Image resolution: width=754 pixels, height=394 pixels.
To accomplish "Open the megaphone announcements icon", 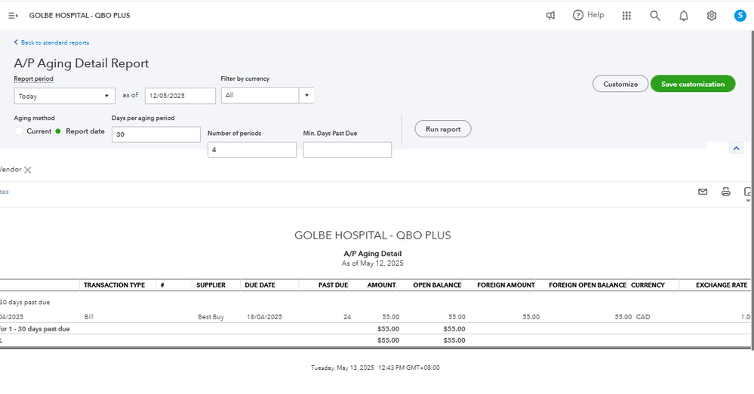I will 551,15.
